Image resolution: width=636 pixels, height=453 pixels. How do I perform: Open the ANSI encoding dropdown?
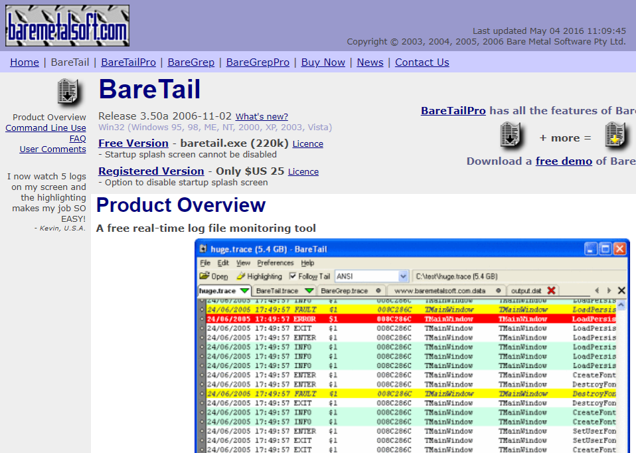coord(403,276)
